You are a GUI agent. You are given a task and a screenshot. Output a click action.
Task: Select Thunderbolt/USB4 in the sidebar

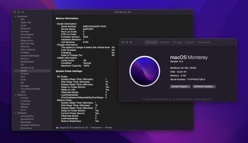[x=30, y=89]
